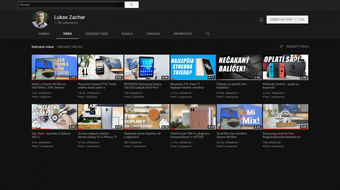
Task: Click PREHRAŤ VŠETKO link
Action: [x=70, y=47]
